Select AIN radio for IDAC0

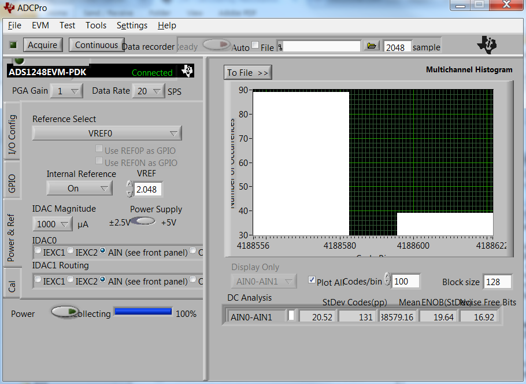tap(103, 250)
